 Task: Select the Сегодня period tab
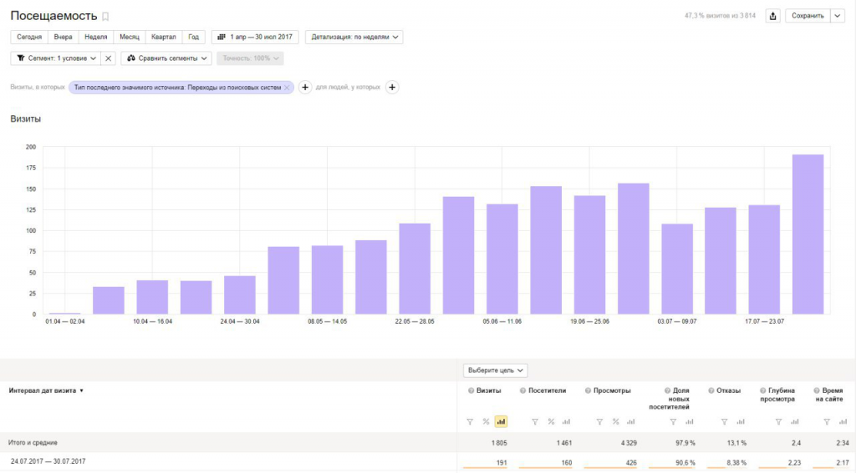tap(29, 37)
